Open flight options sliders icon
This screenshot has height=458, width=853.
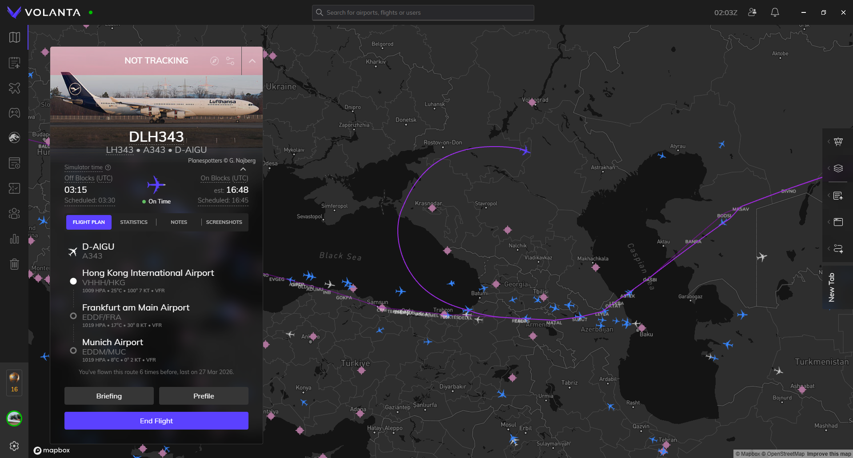[230, 61]
